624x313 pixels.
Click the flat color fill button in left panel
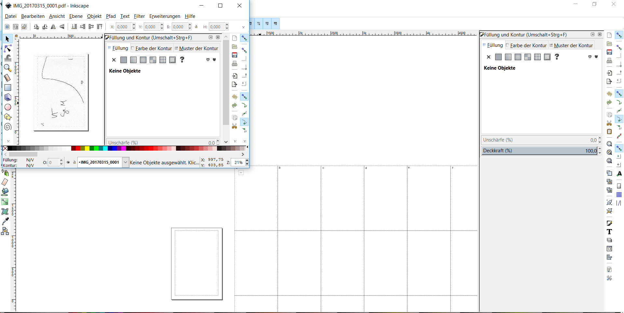pos(124,60)
